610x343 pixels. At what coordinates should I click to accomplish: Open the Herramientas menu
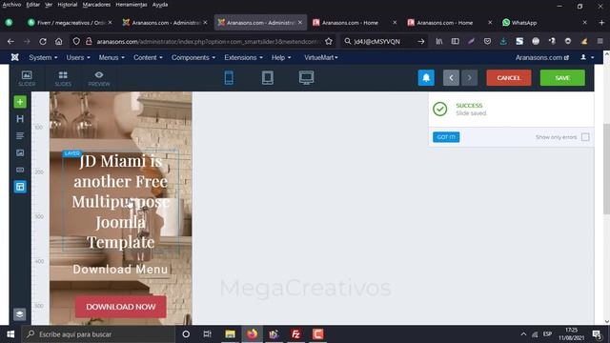(x=132, y=5)
